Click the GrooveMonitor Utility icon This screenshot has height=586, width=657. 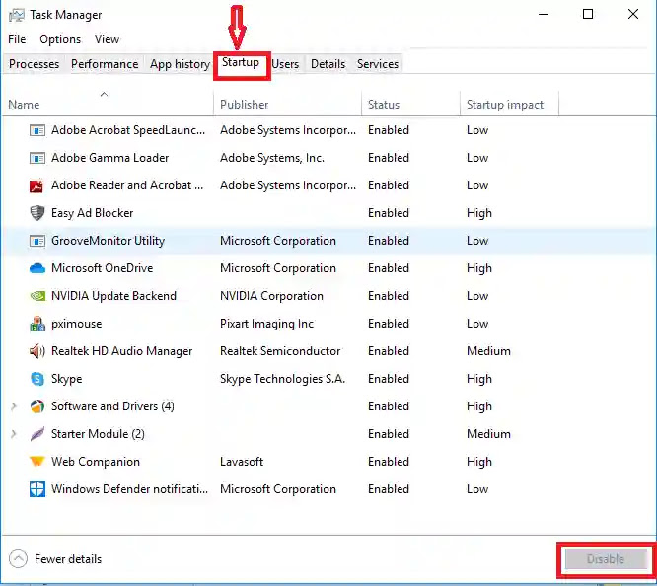coord(37,241)
